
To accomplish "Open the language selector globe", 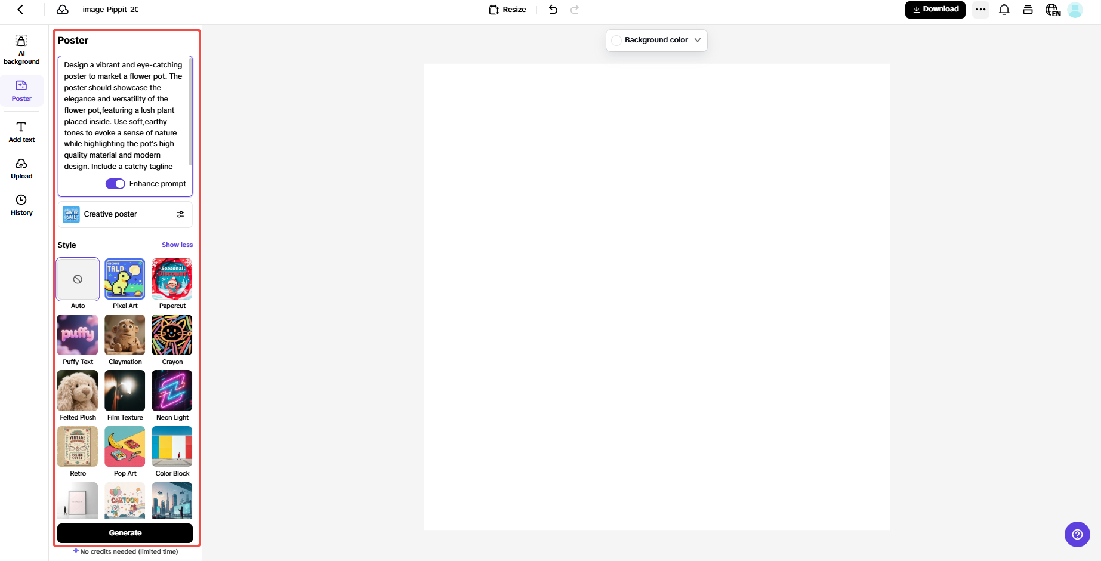I will coord(1053,10).
